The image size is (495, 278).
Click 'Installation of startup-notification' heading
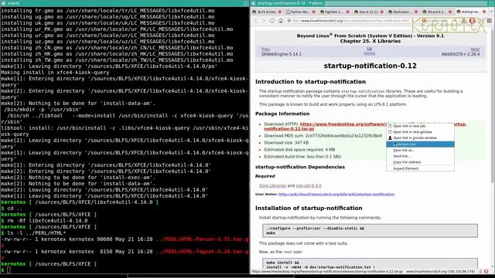309,208
